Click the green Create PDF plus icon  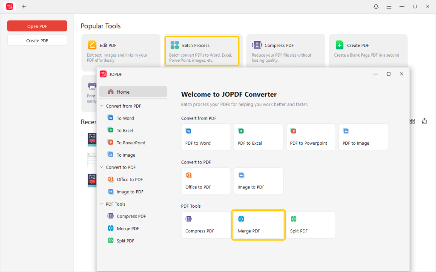[x=339, y=45]
